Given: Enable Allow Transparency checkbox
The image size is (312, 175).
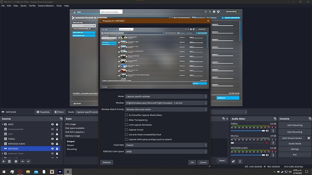Looking at the screenshot, I should pyautogui.click(x=126, y=120).
